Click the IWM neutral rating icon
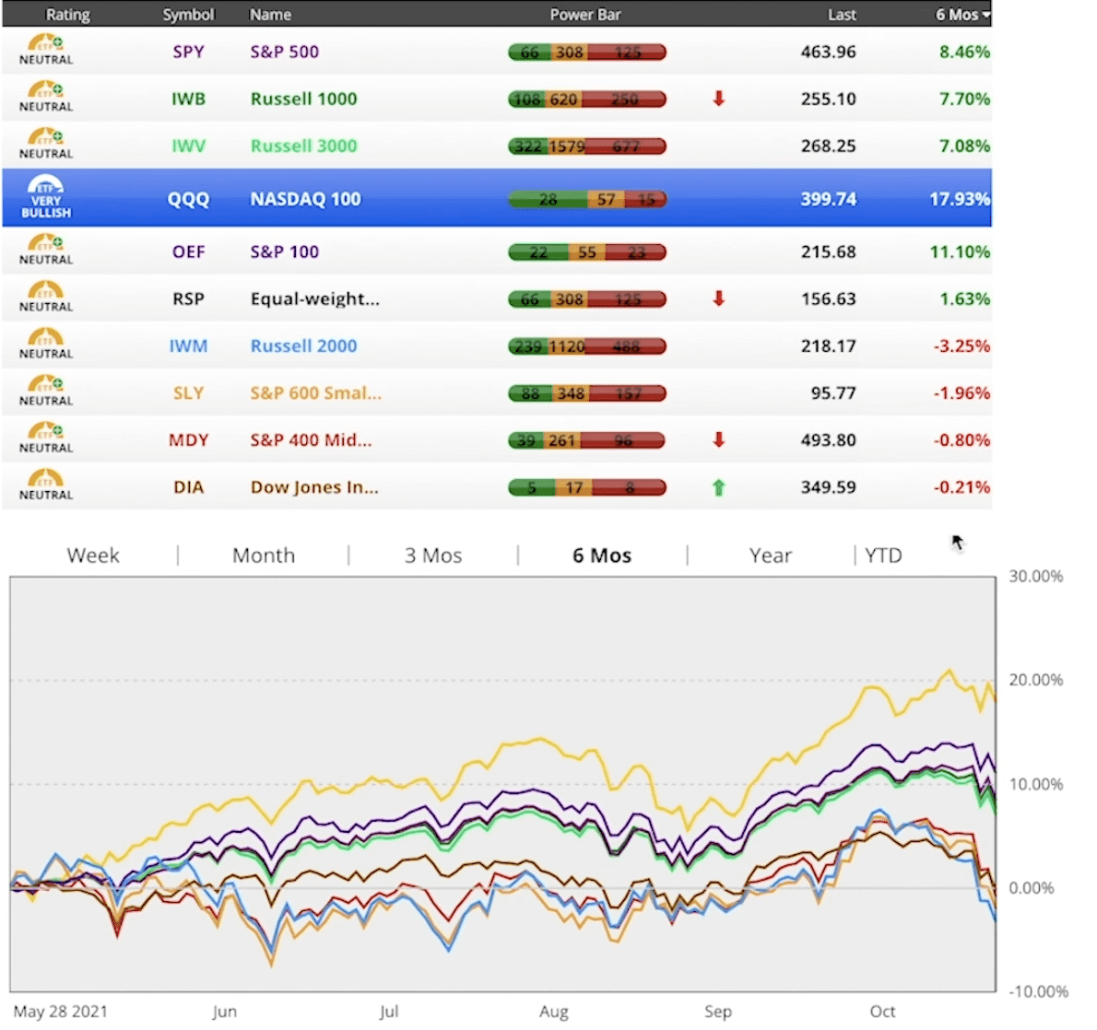This screenshot has width=1097, height=1030. pyautogui.click(x=45, y=344)
